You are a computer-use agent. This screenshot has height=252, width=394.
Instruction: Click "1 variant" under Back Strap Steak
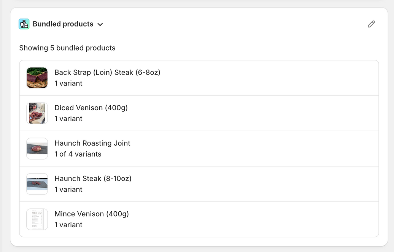(x=68, y=83)
